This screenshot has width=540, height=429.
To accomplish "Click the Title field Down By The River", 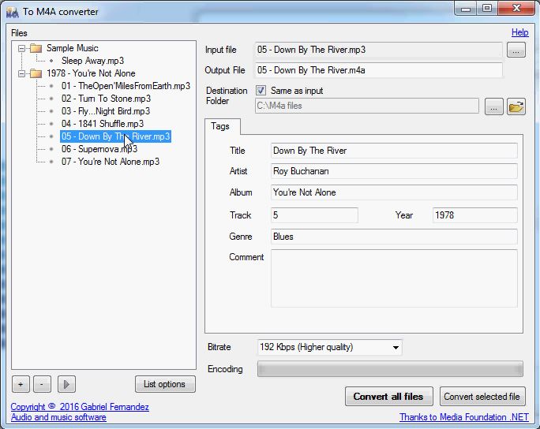I will point(394,151).
